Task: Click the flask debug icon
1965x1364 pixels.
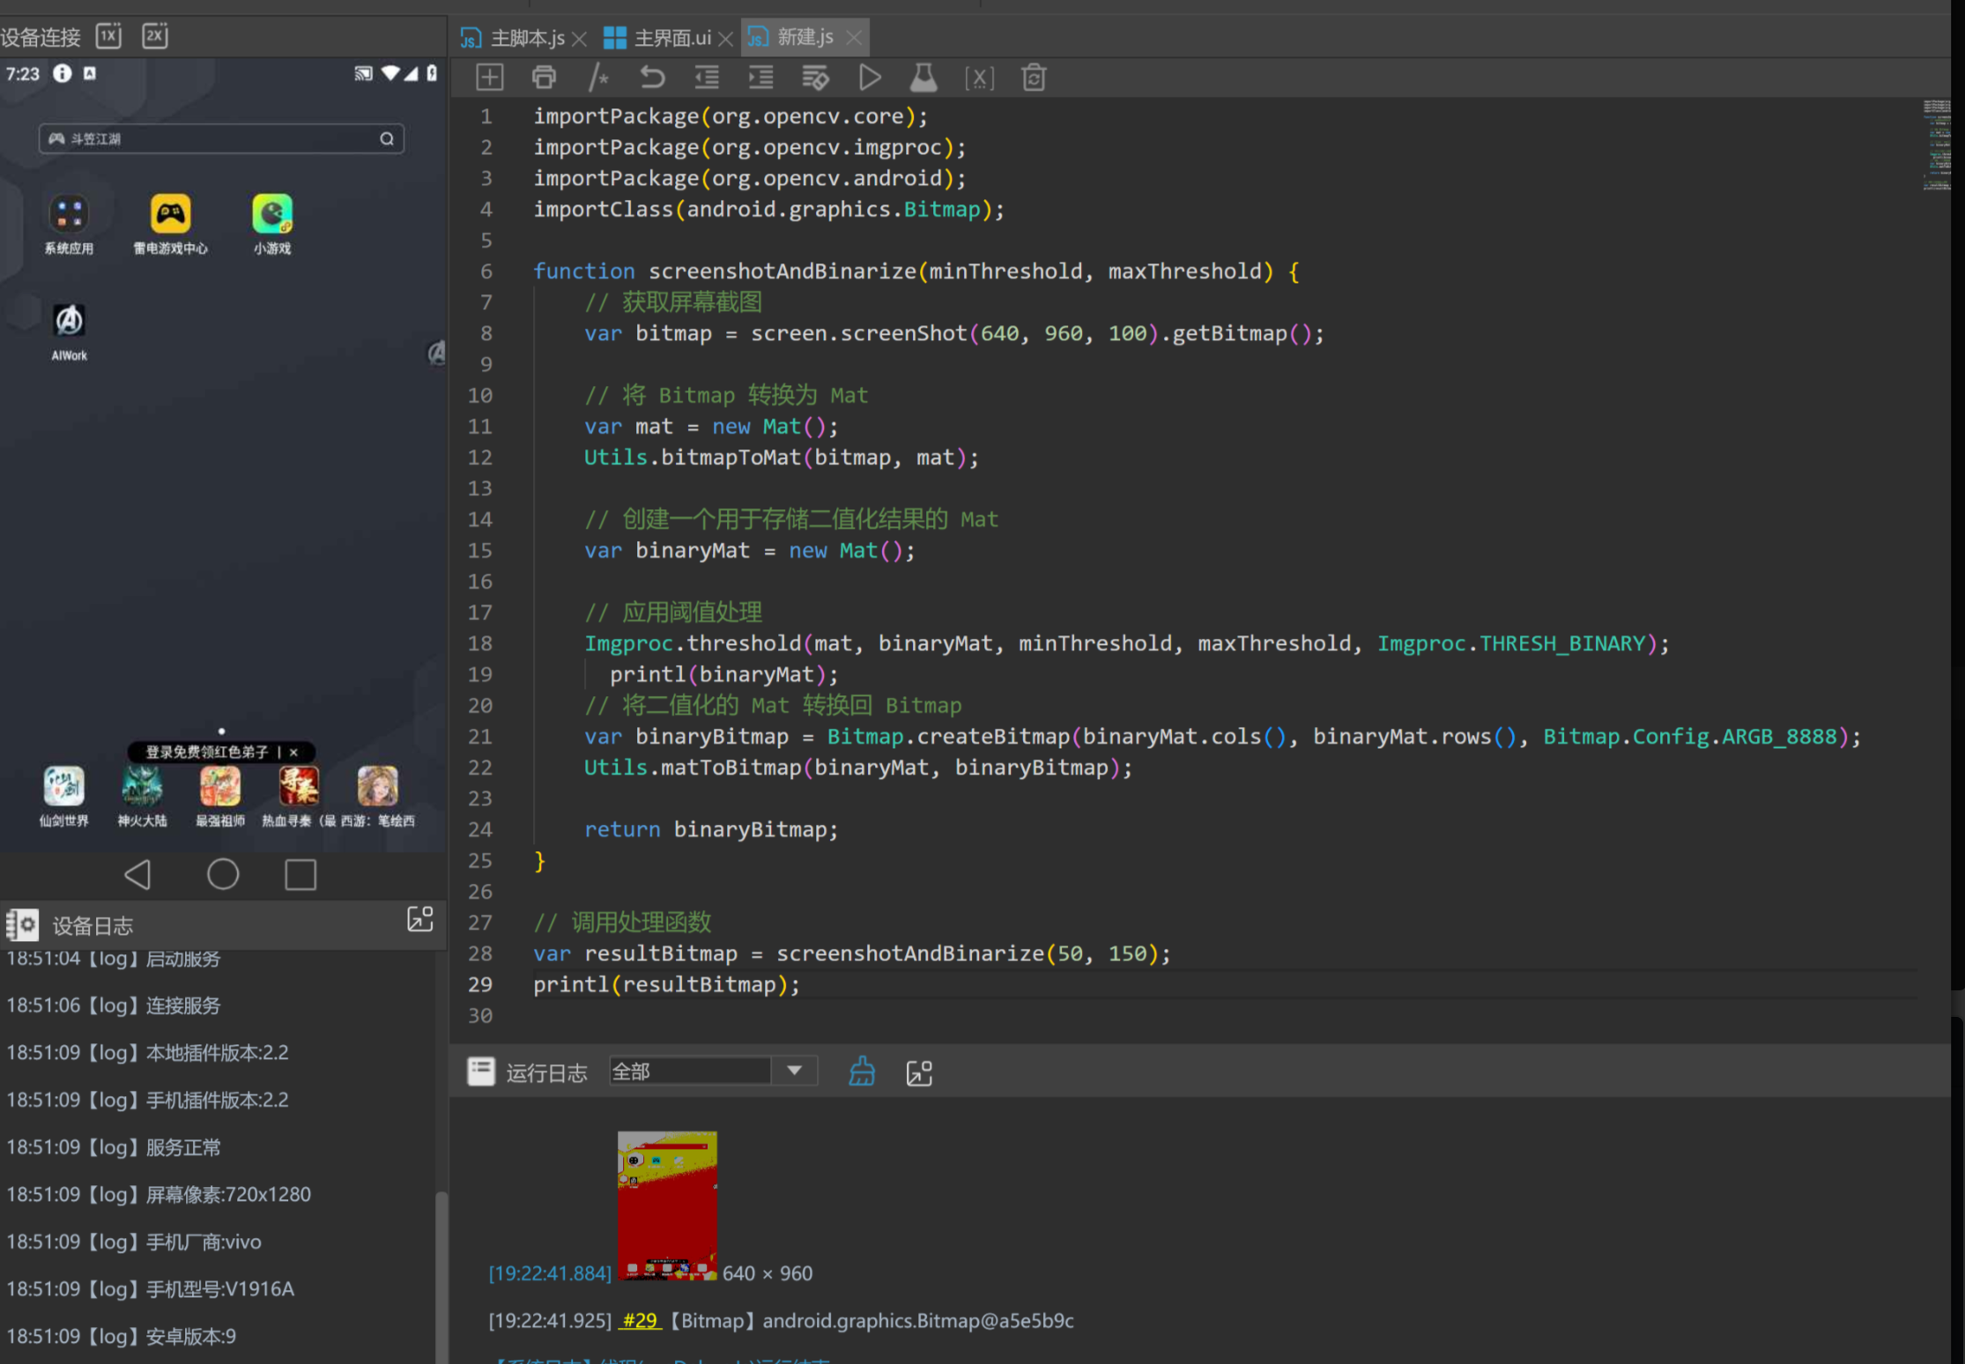Action: pos(923,78)
